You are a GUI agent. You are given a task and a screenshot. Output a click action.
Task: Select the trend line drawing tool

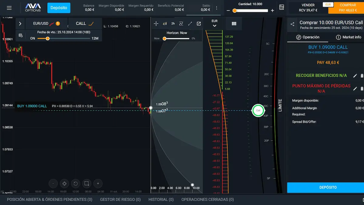190,23
